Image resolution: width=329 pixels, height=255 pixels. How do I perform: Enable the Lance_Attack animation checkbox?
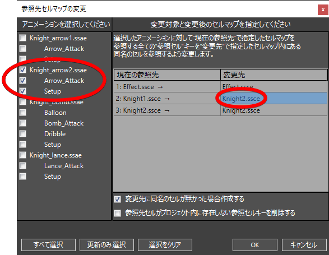tap(22, 166)
